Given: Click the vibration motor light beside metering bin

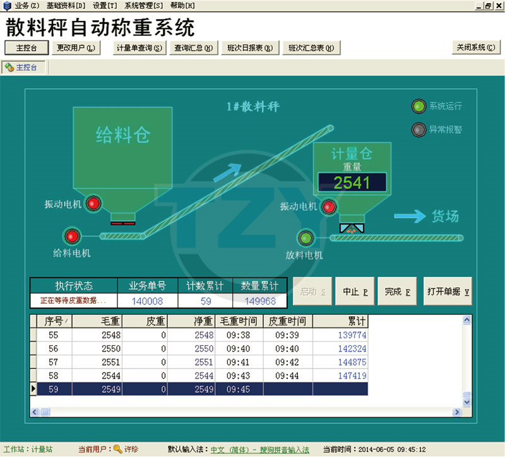Looking at the screenshot, I should tap(328, 206).
